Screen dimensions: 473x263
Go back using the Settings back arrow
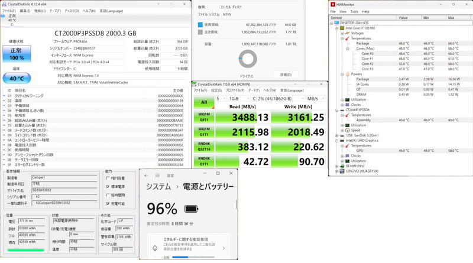tap(147, 176)
